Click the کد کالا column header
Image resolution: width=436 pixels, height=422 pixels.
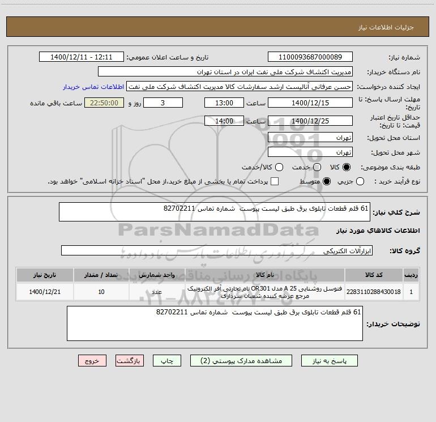click(374, 275)
